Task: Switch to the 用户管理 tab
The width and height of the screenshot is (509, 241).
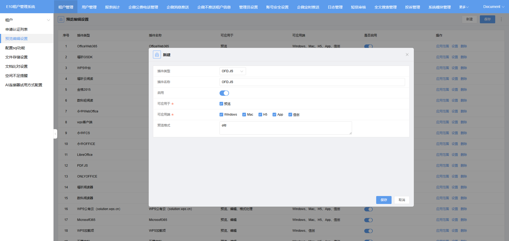Action: click(89, 7)
